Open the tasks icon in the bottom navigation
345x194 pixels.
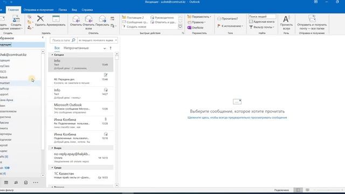(x=26, y=182)
